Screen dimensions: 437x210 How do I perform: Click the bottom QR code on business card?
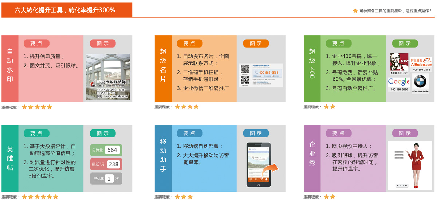(244, 81)
